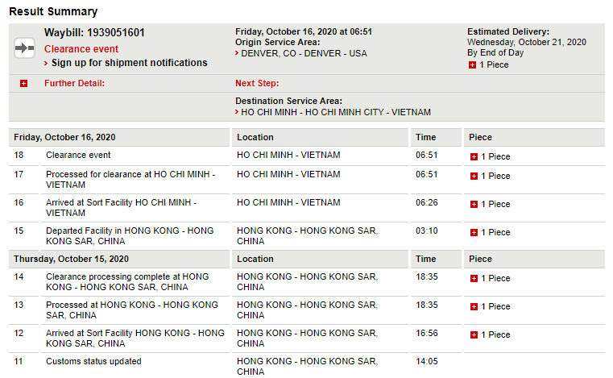The width and height of the screenshot is (613, 378).
Task: Expand piece details for event 17
Action: (x=474, y=176)
